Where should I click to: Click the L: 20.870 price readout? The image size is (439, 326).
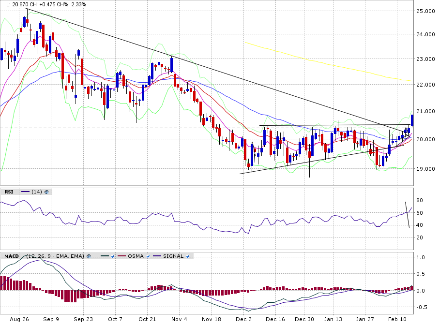coord(18,4)
